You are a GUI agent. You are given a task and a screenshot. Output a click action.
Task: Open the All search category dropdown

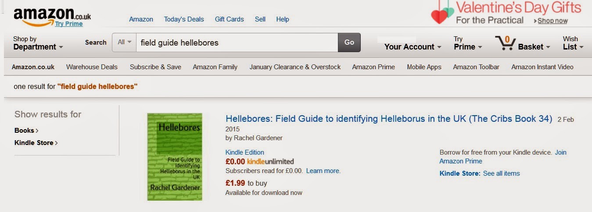point(124,42)
